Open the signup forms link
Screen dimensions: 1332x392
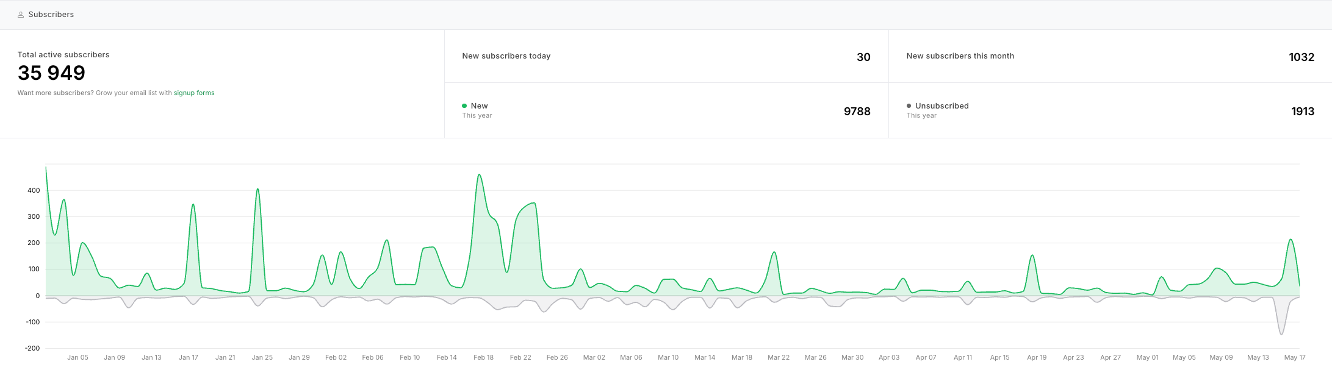(x=193, y=93)
